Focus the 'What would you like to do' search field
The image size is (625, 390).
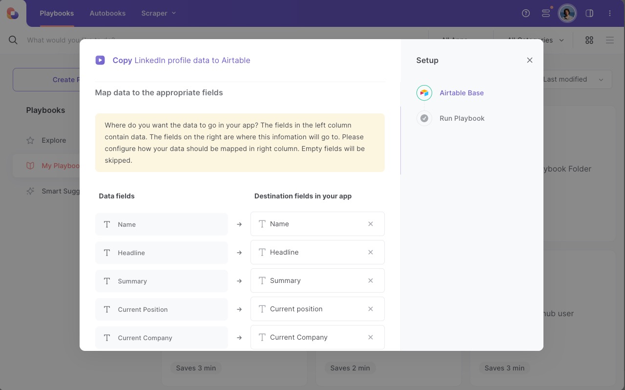[71, 40]
